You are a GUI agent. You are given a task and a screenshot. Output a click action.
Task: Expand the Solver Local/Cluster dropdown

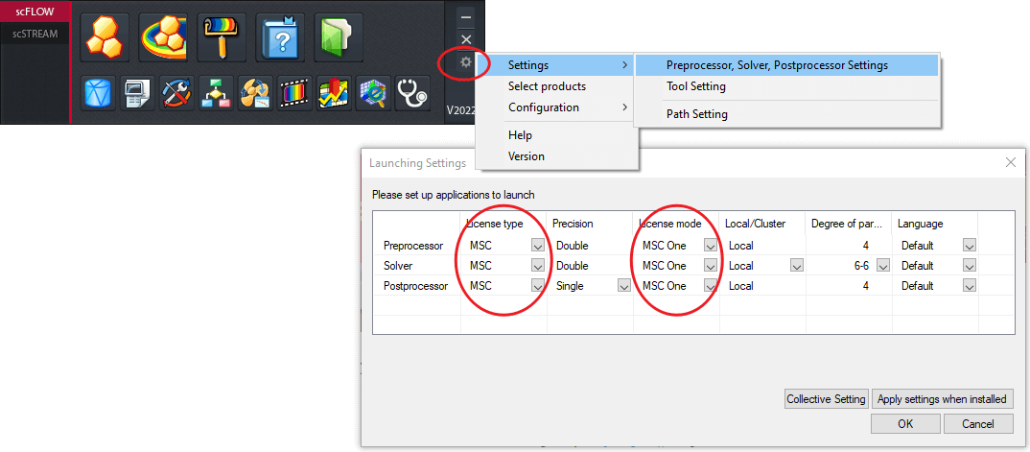pyautogui.click(x=797, y=266)
